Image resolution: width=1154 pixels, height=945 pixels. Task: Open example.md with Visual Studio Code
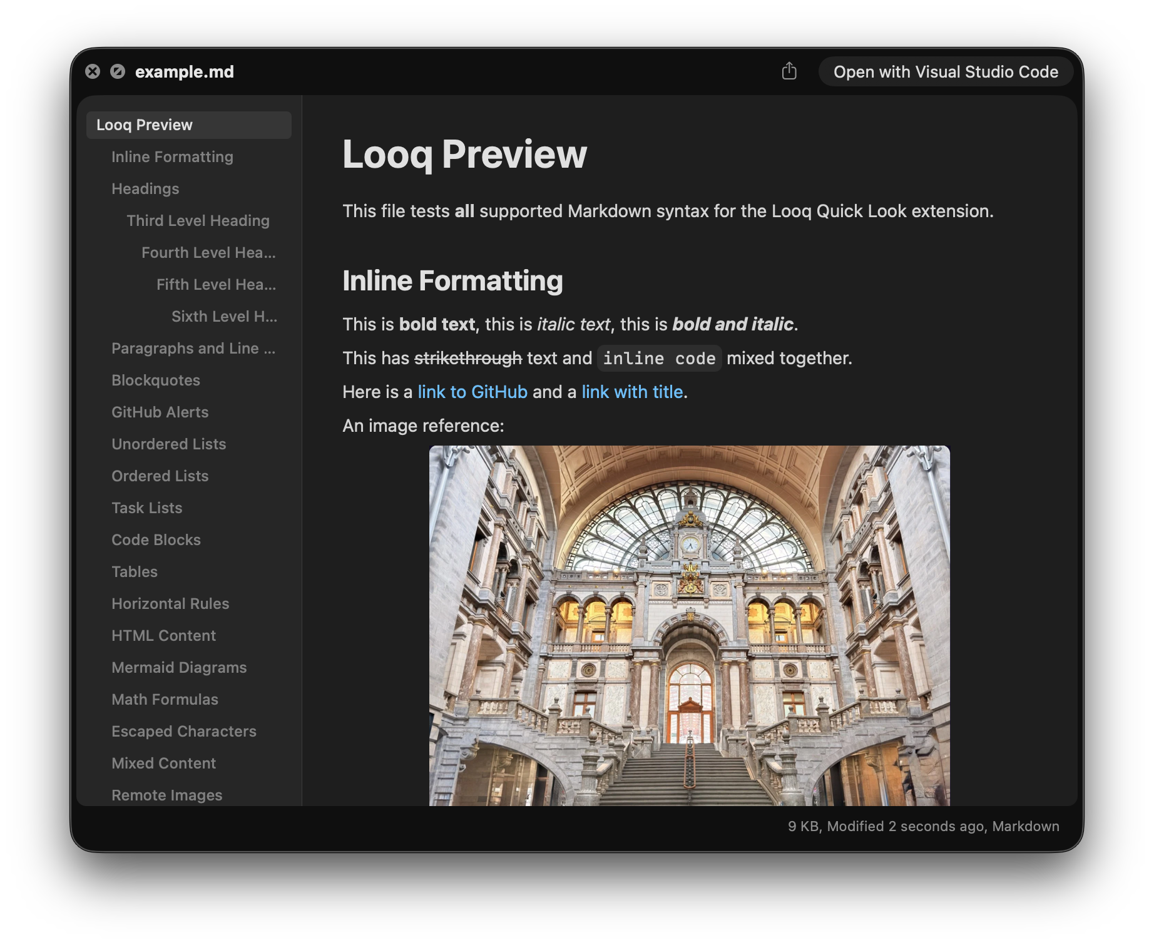point(946,71)
